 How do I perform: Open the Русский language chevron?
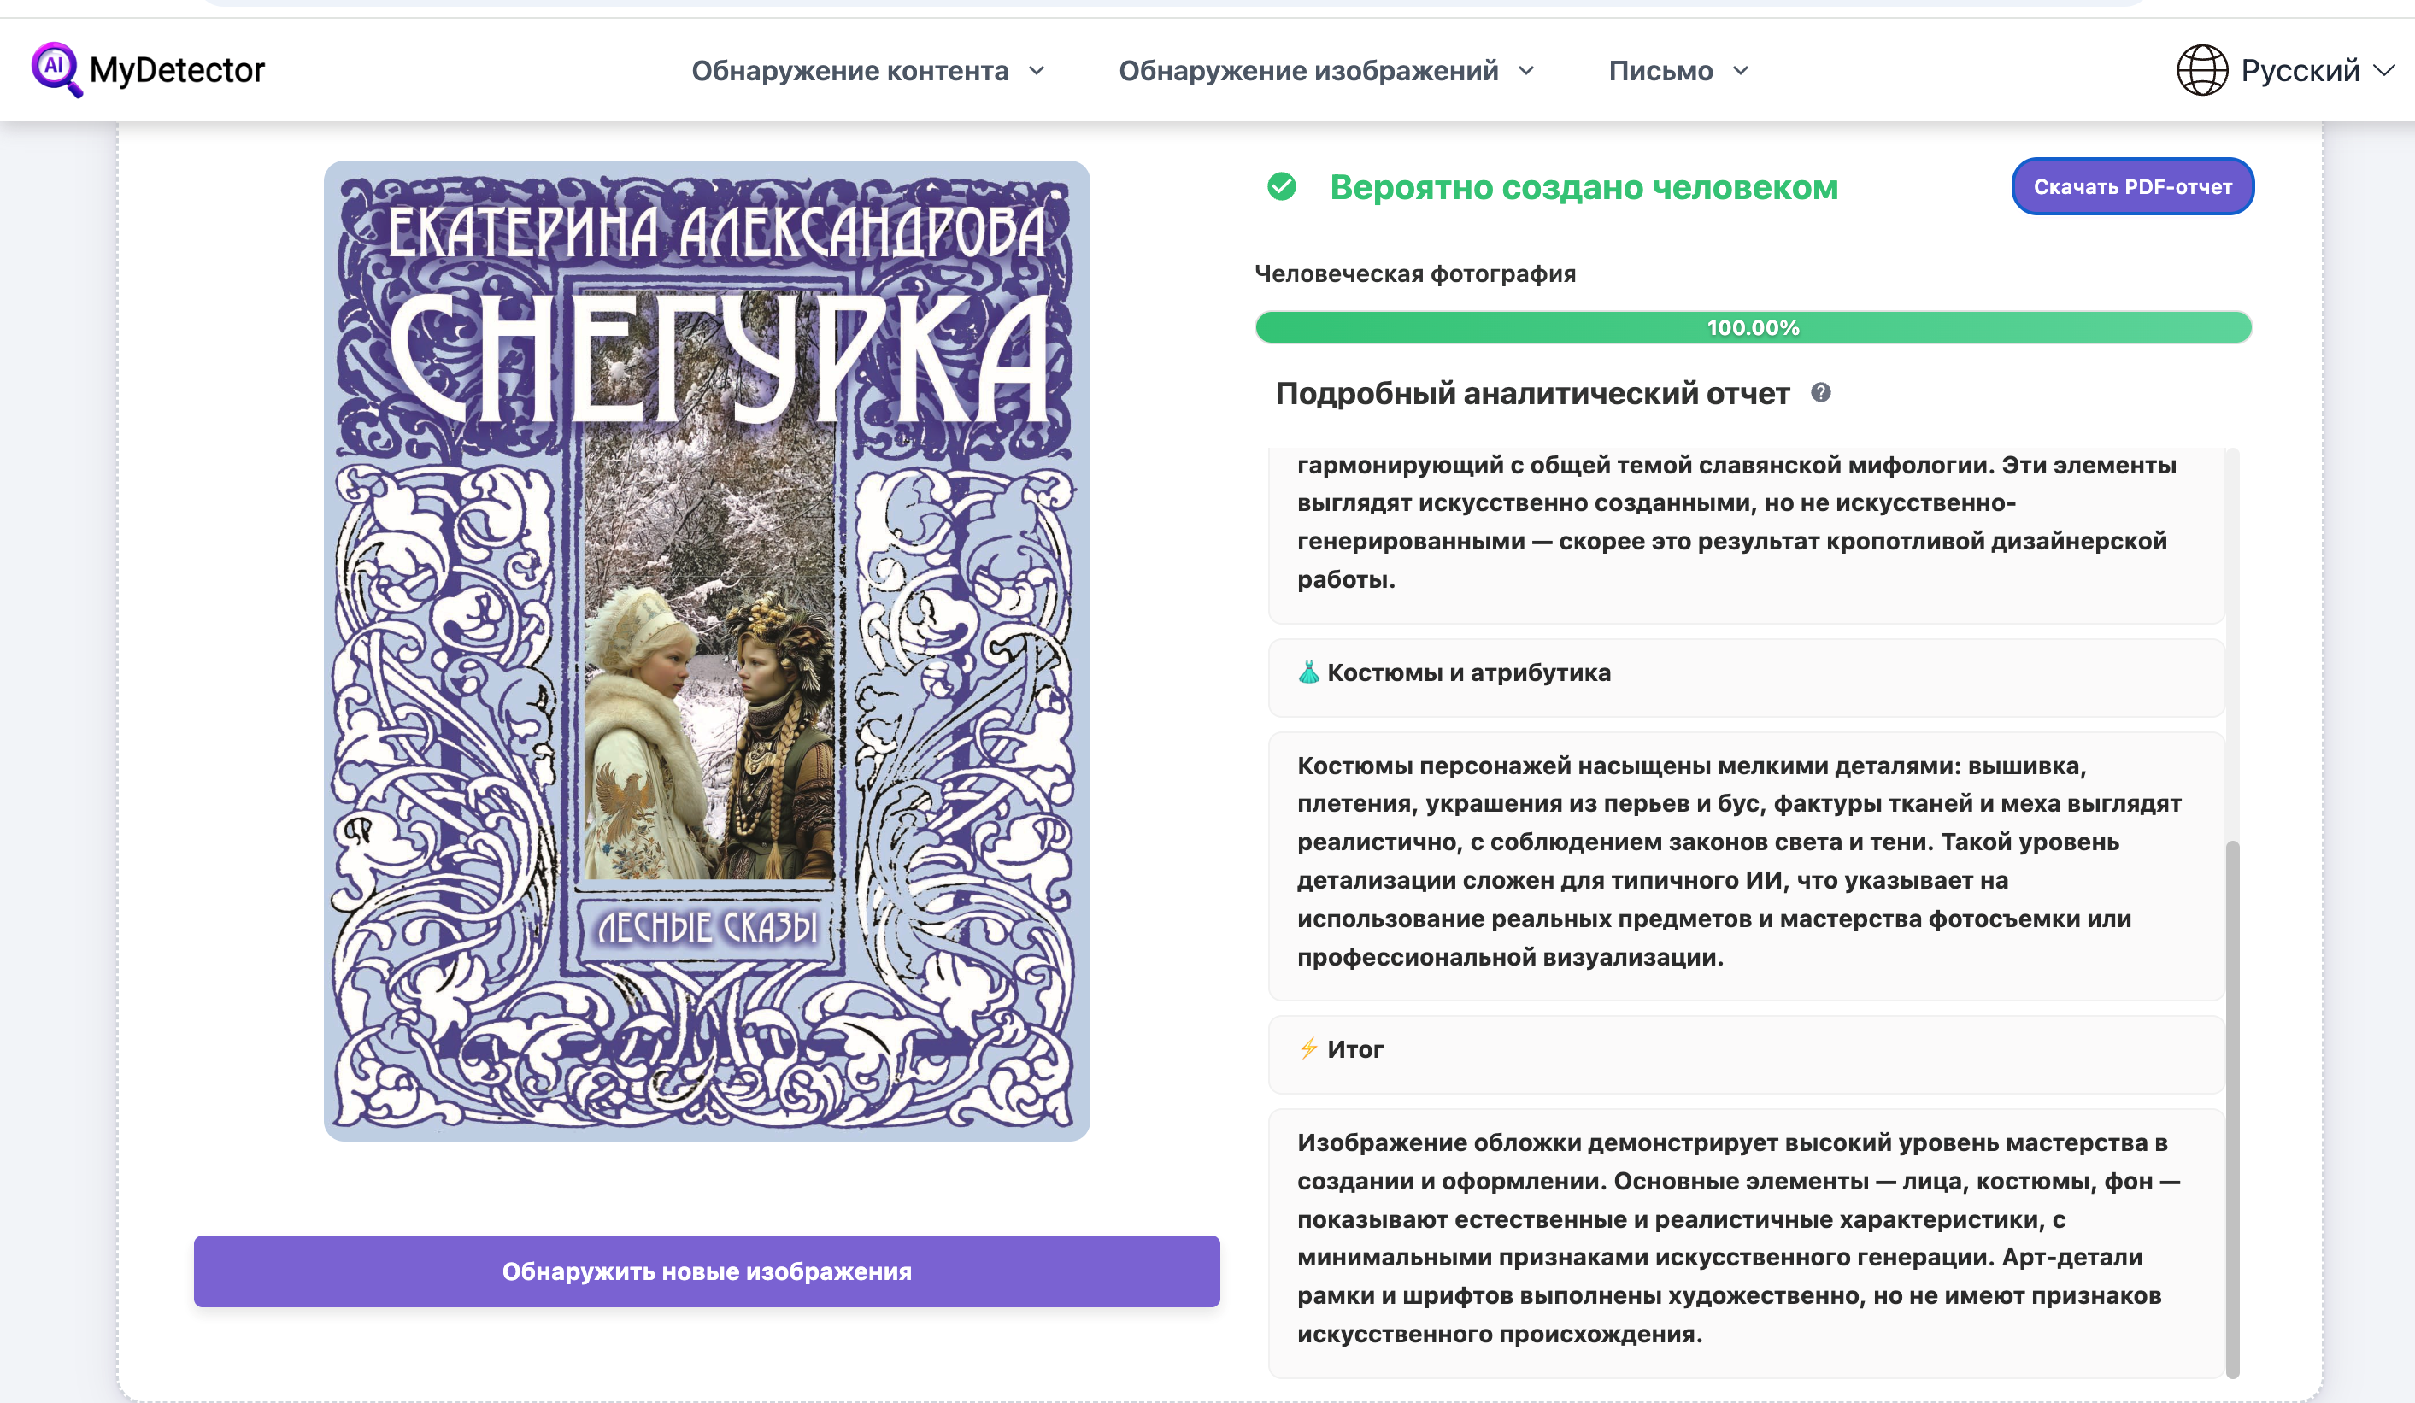coord(2384,71)
